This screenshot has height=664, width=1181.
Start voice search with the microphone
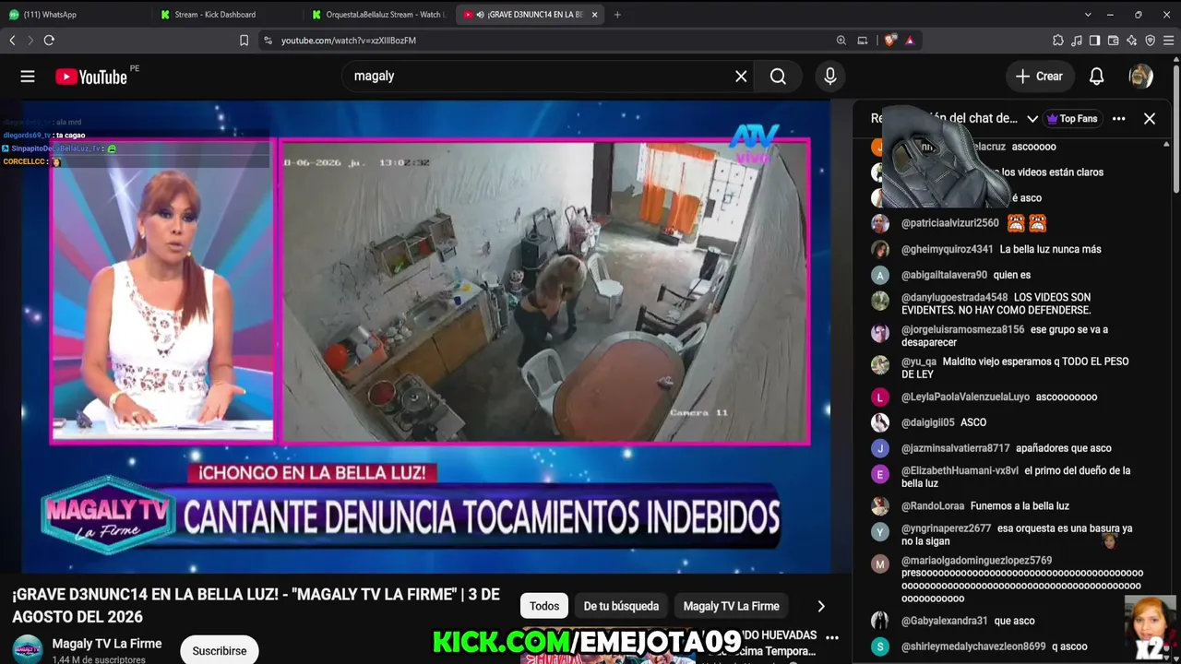tap(830, 77)
